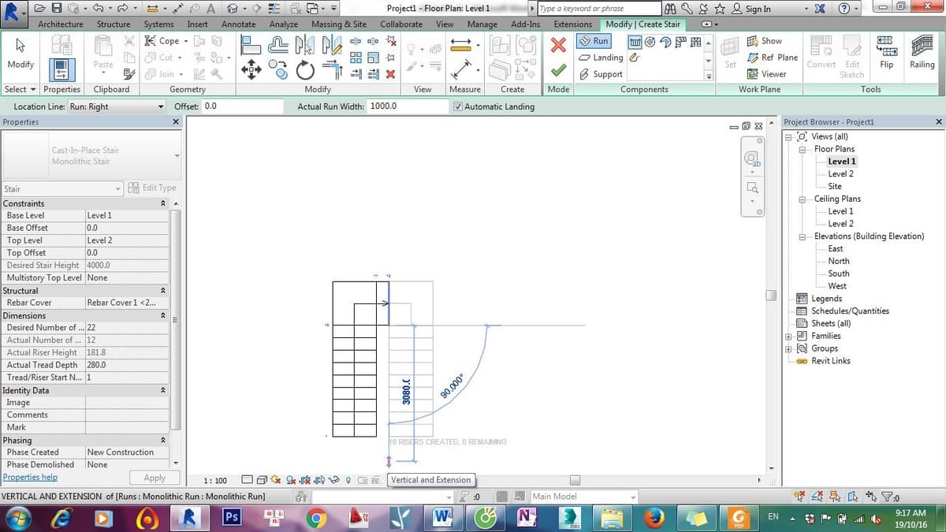
Task: Close the Properties panel
Action: pyautogui.click(x=176, y=122)
